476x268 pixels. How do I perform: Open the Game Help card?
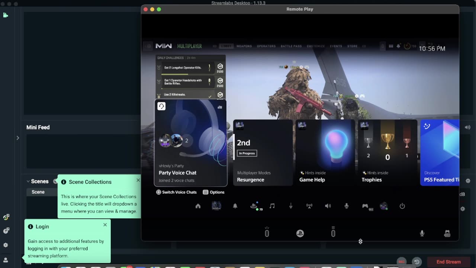coord(325,153)
